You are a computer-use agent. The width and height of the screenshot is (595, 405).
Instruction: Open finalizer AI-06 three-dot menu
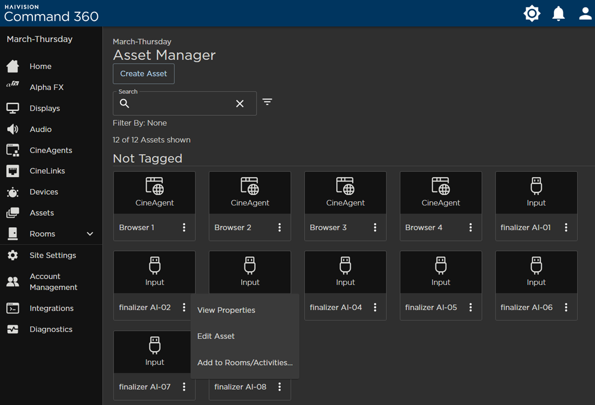pos(566,307)
